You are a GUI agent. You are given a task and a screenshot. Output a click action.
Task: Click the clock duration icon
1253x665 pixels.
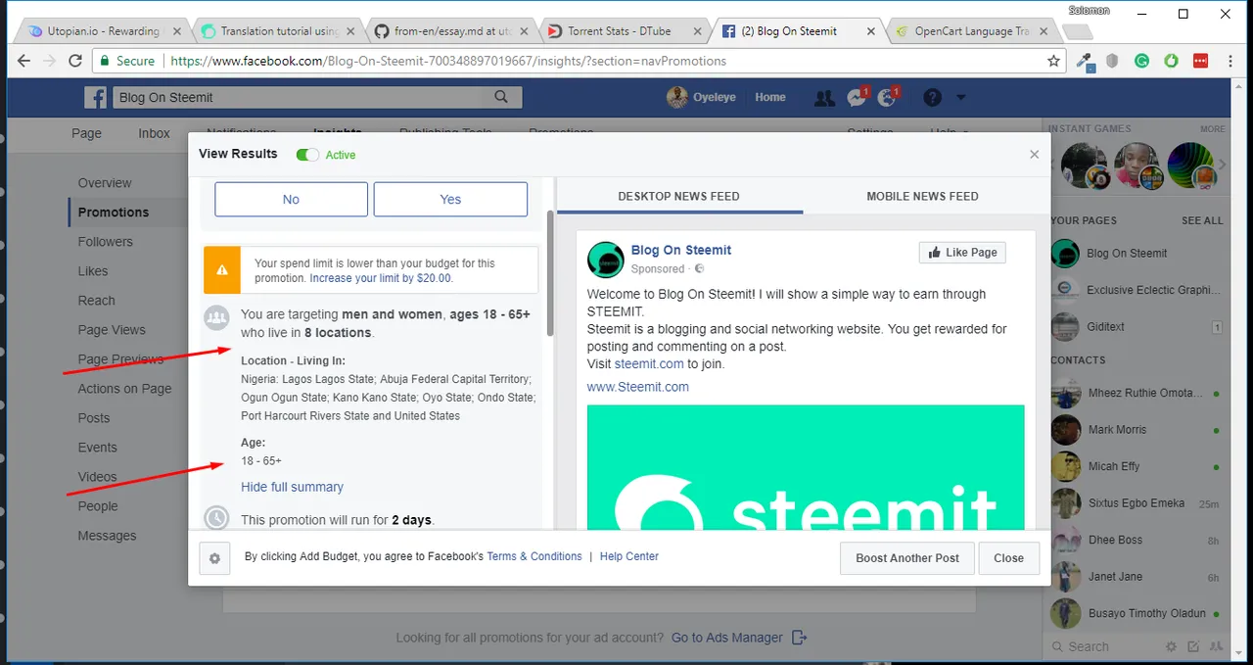click(216, 518)
